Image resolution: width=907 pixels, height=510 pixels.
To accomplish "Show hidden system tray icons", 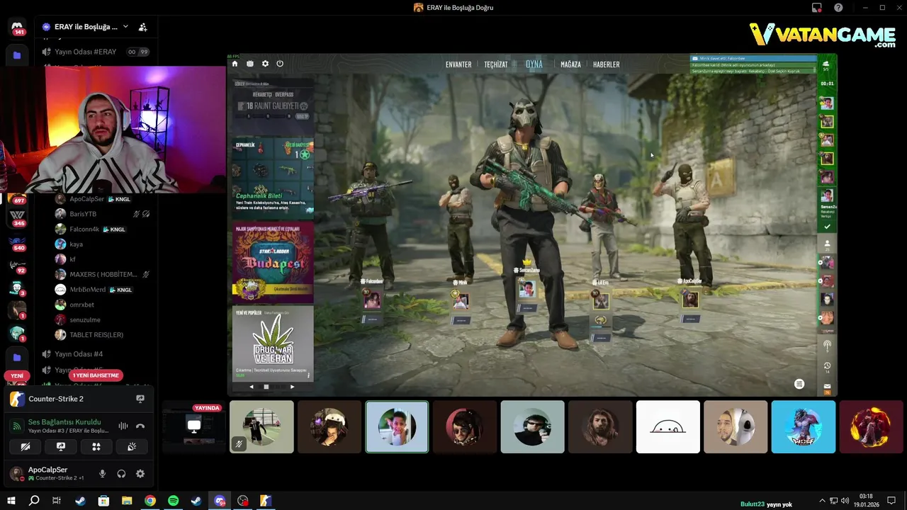I will point(822,501).
